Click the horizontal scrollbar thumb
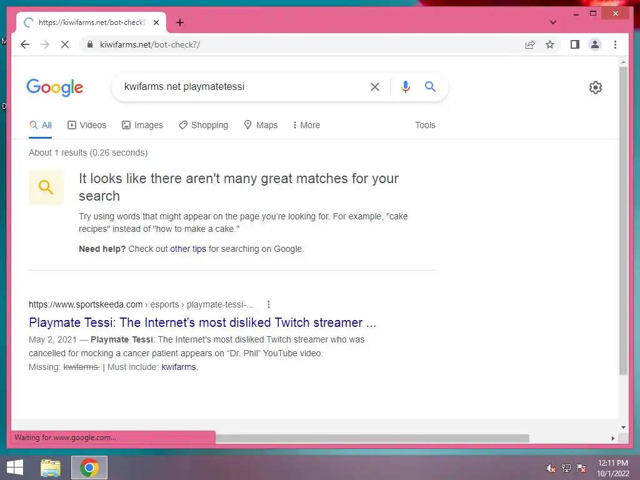This screenshot has height=480, width=640. [372, 438]
